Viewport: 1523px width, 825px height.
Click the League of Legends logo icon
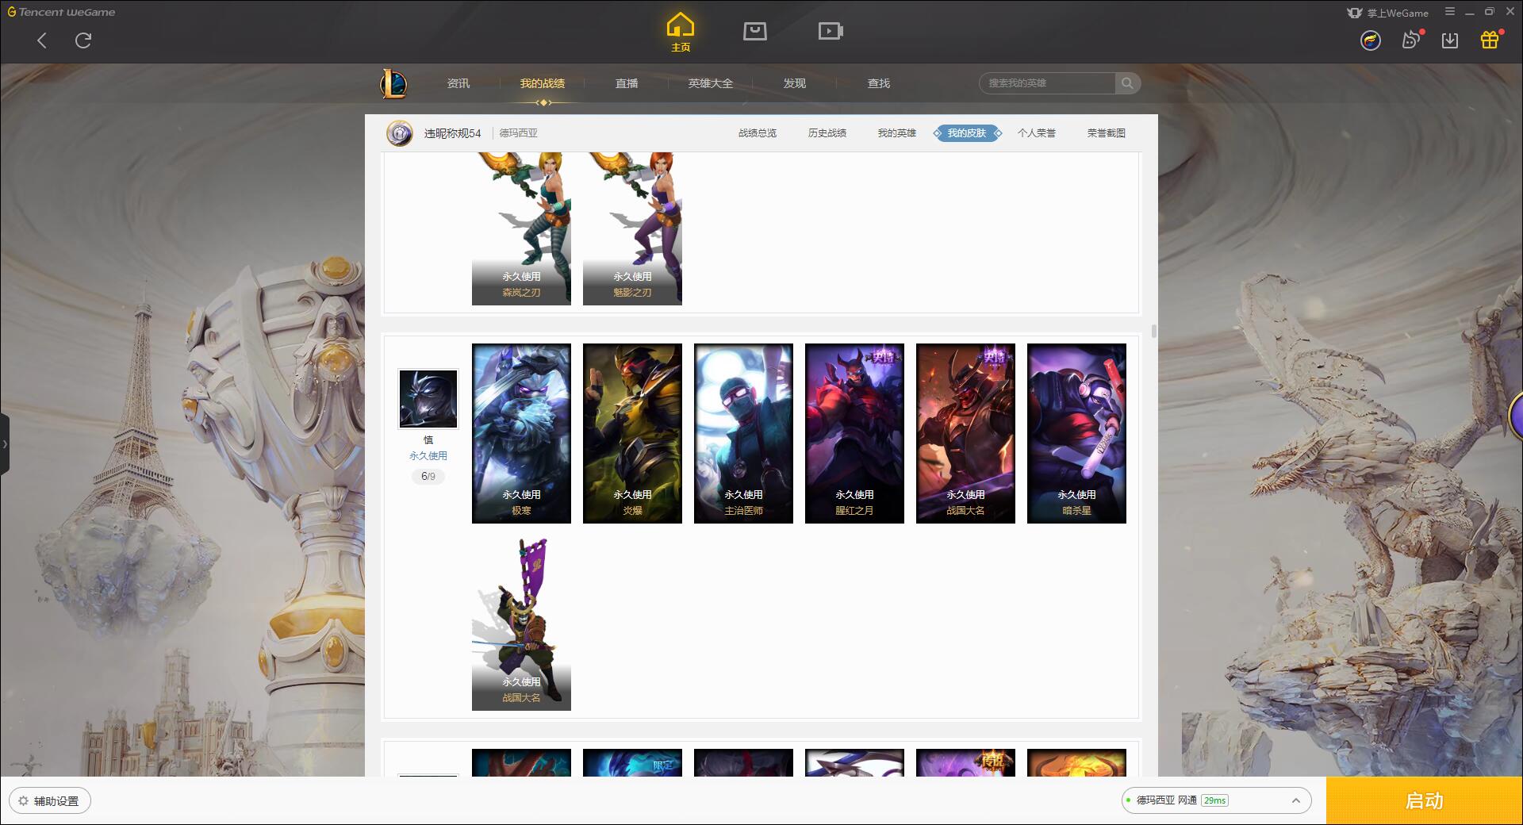tap(393, 83)
